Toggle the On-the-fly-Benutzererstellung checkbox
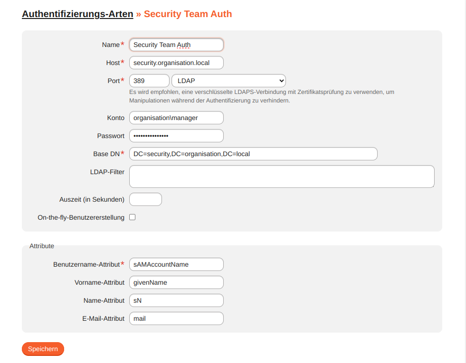 [133, 217]
